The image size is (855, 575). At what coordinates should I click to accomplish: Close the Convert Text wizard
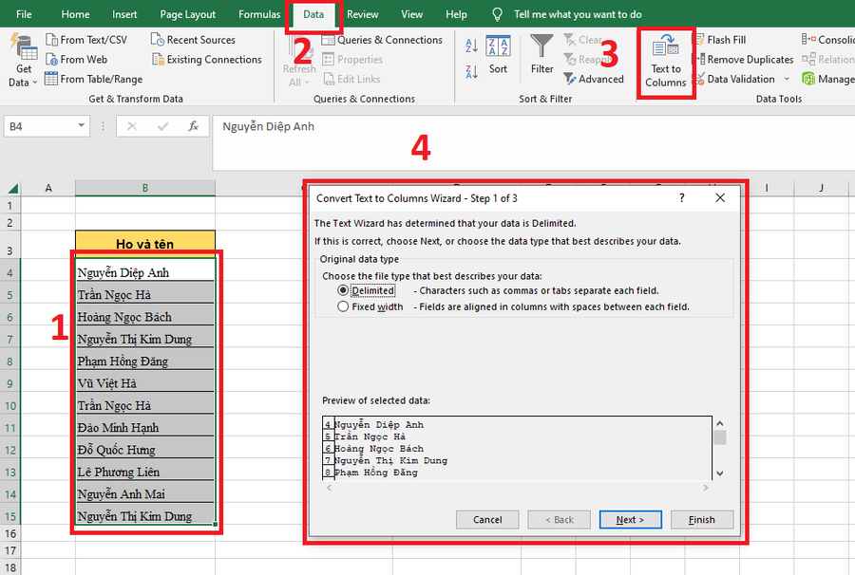point(720,197)
